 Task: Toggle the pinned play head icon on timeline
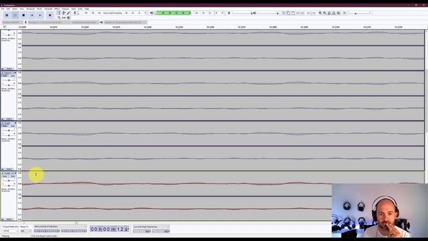[5, 27]
